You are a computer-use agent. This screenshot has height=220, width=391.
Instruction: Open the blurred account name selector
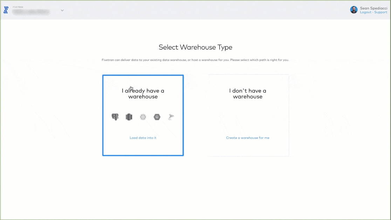(x=31, y=12)
